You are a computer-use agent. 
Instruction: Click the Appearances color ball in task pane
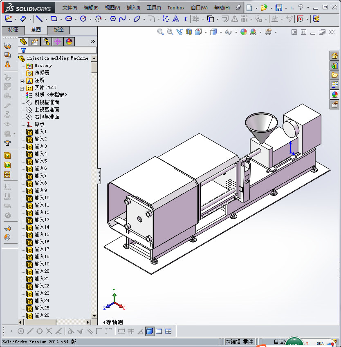pos(334,95)
